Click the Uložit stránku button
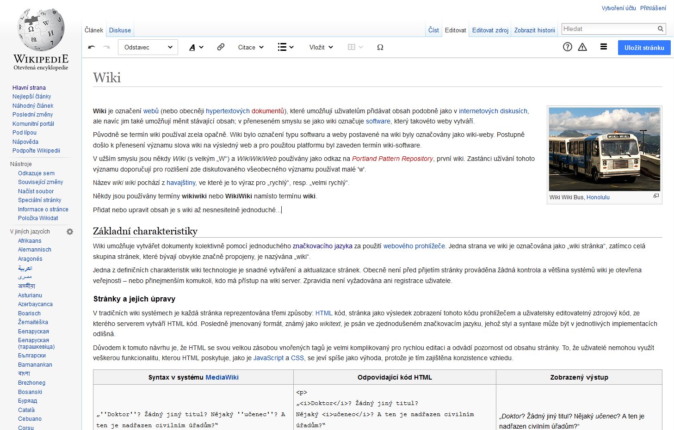This screenshot has height=430, width=674. [x=644, y=48]
